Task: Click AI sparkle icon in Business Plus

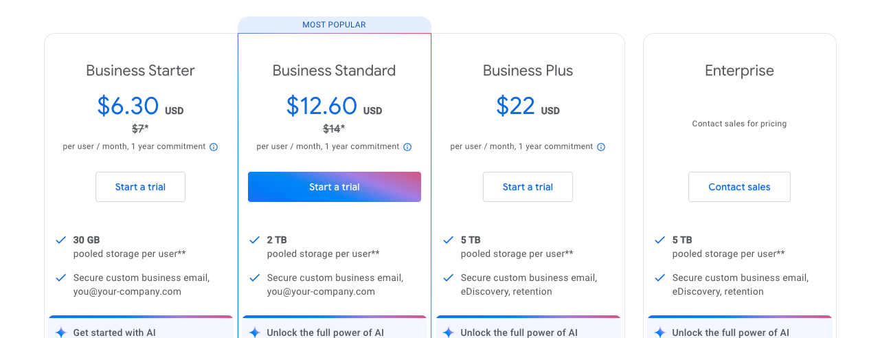Action: (x=448, y=333)
